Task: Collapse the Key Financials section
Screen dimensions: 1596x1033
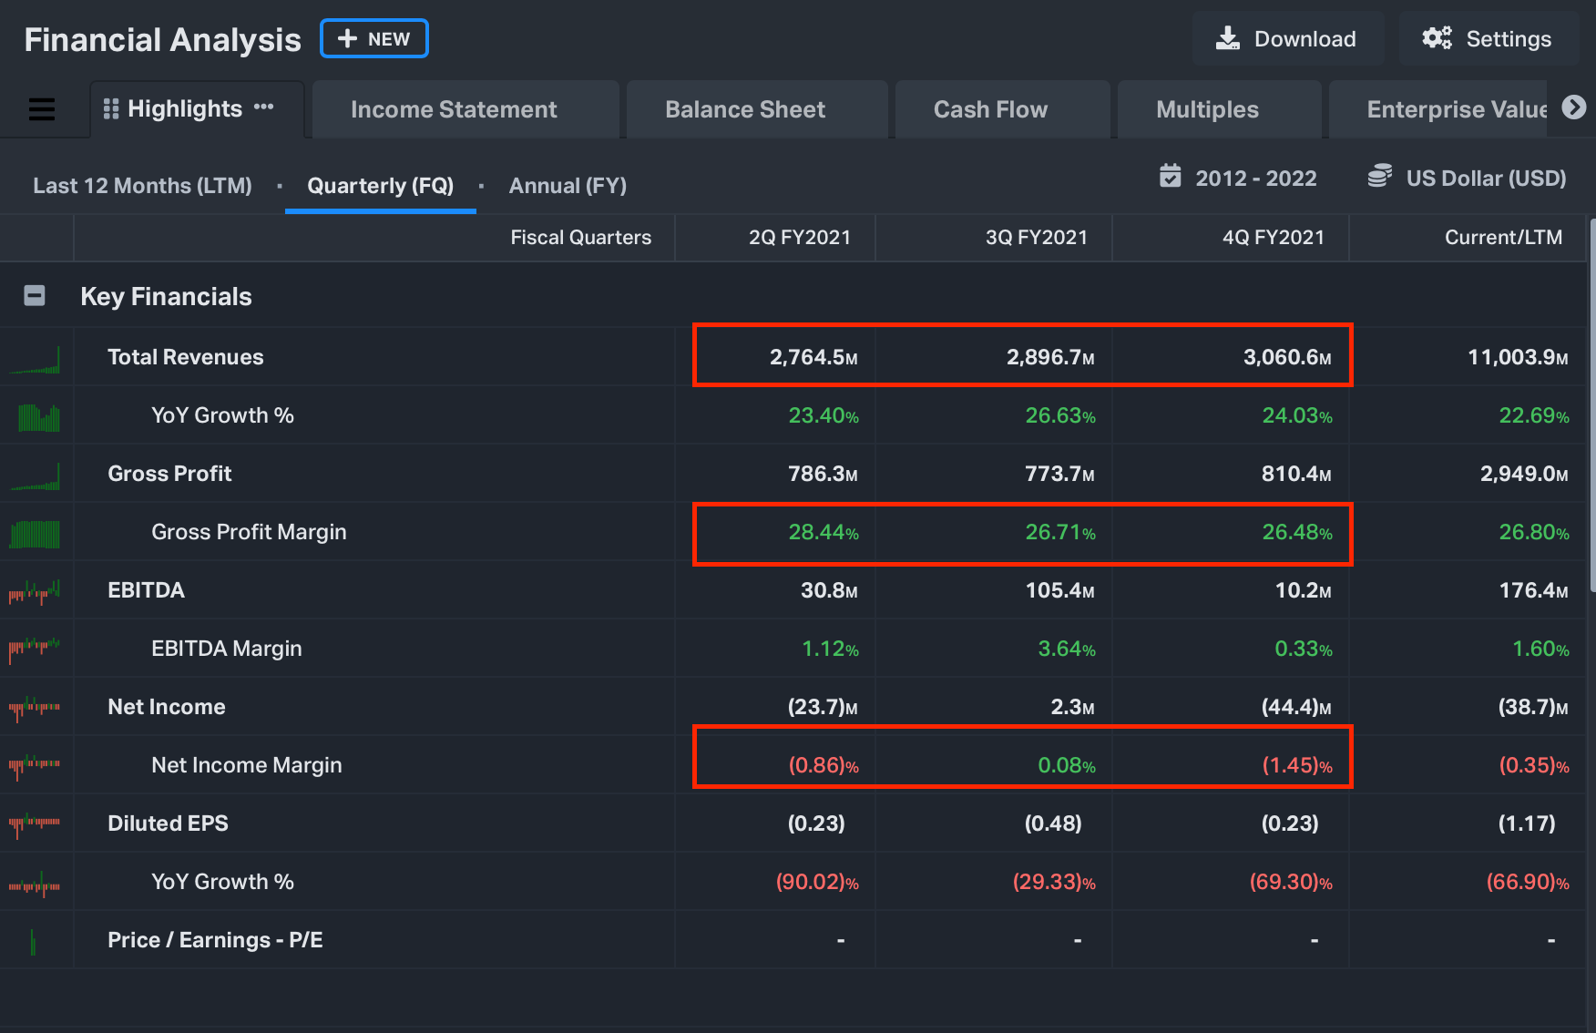Action: click(x=35, y=296)
